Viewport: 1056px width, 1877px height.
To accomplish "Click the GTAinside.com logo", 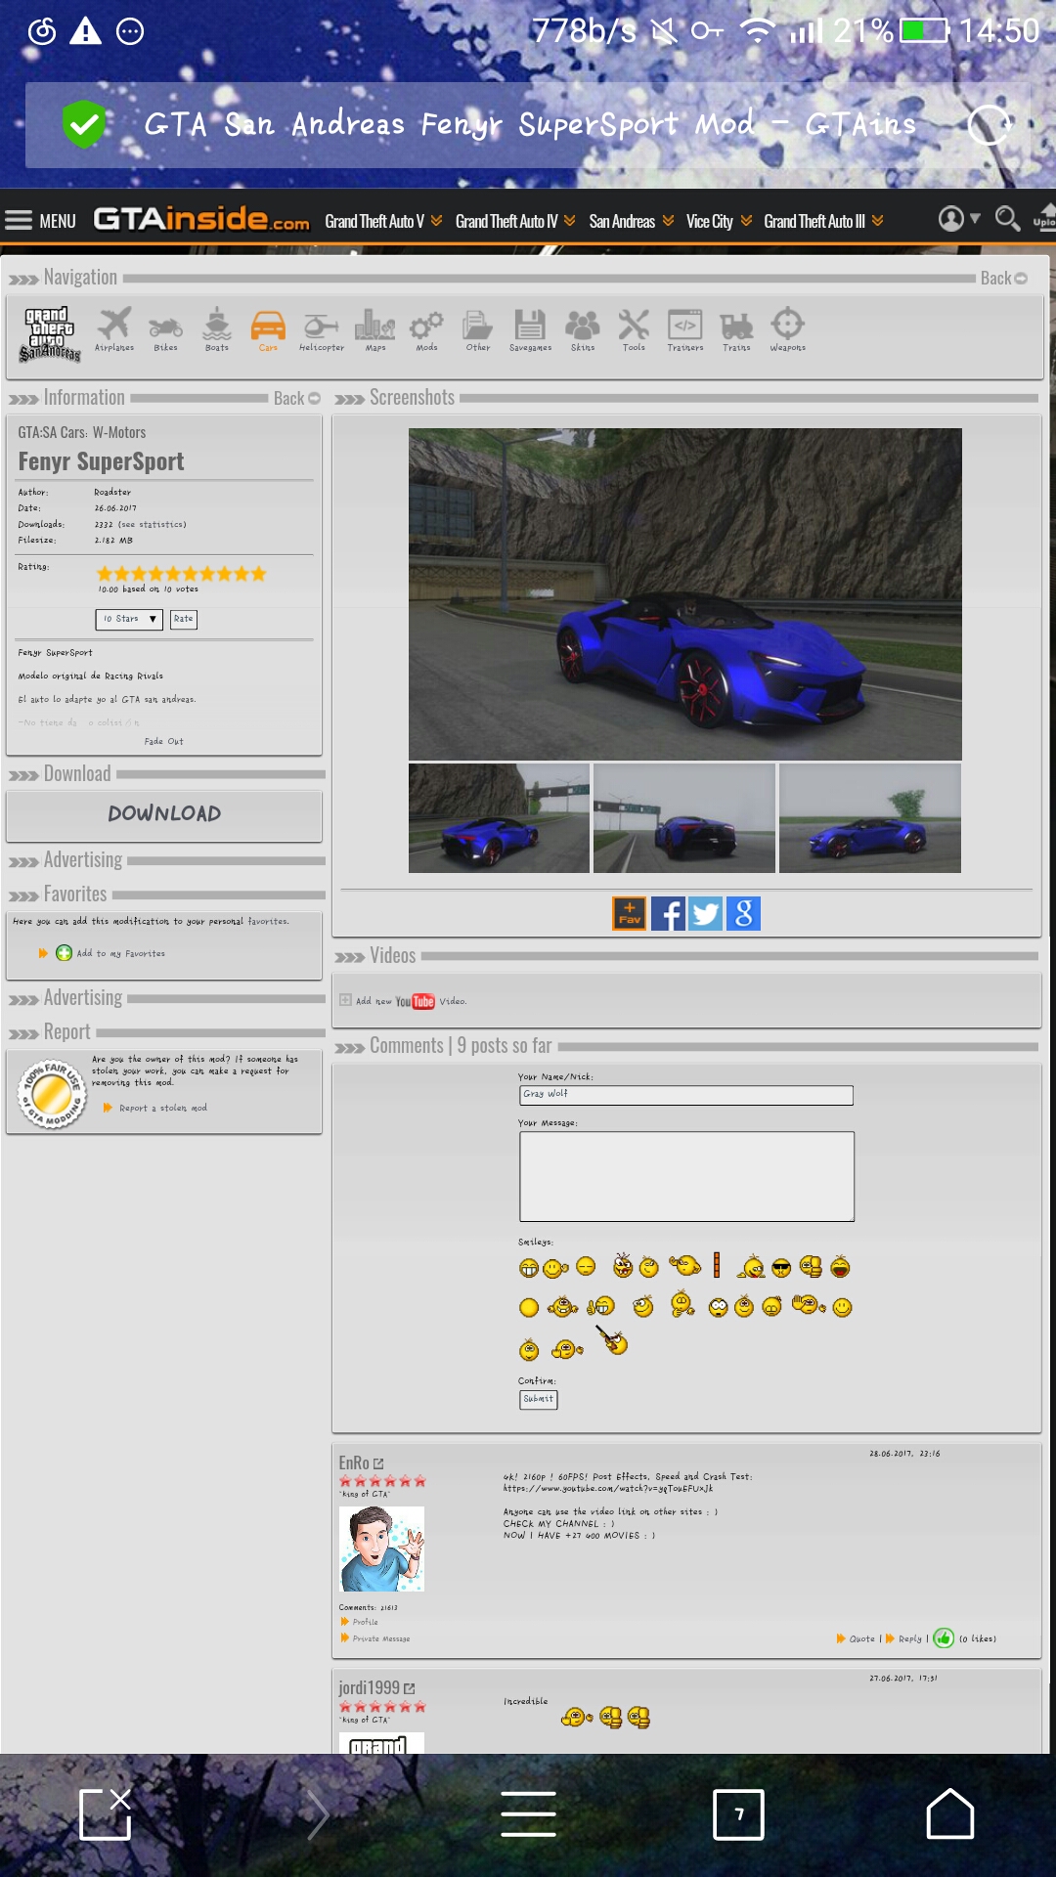I will [201, 218].
